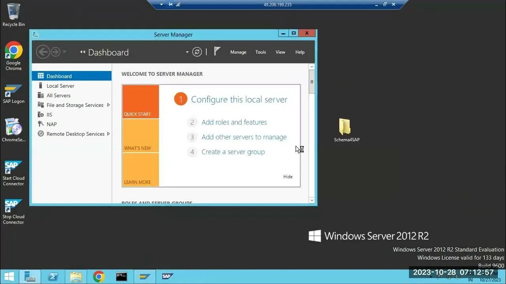
Task: Open Command Prompt from the taskbar
Action: (121, 277)
